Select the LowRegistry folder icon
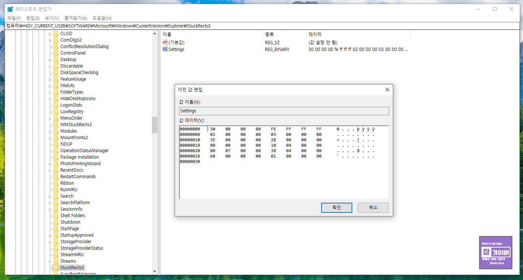 56,112
